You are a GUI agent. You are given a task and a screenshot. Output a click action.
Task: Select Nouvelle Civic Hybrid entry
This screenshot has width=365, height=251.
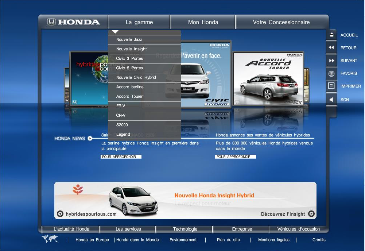click(x=144, y=78)
